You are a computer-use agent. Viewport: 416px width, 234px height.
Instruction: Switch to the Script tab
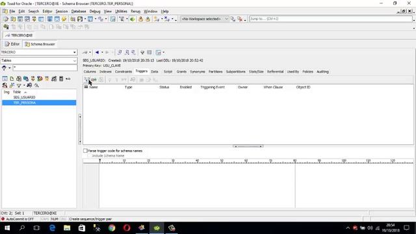[168, 71]
